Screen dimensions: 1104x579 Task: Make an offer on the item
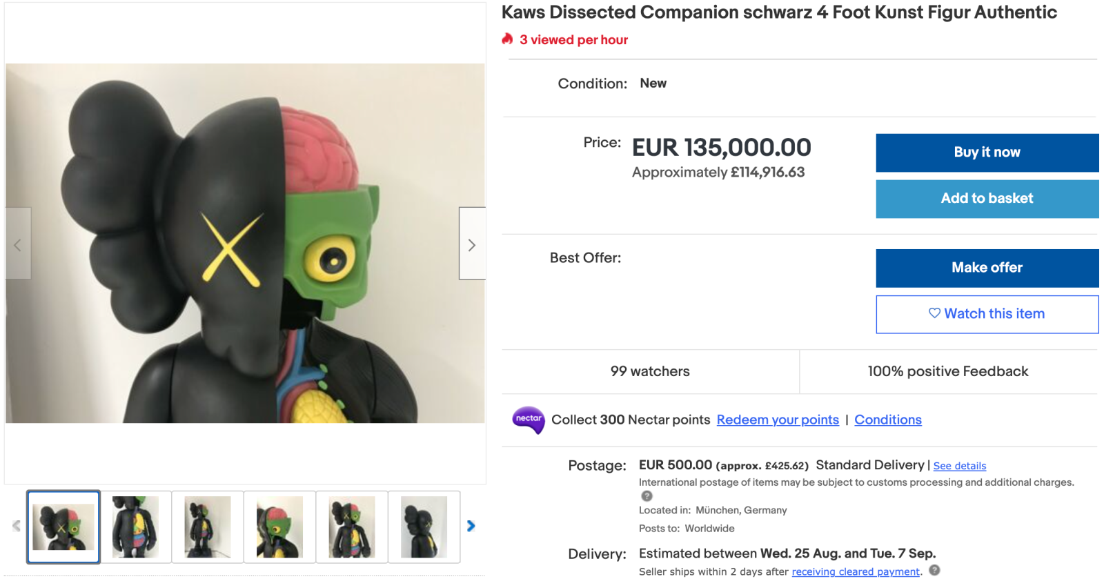coord(987,268)
